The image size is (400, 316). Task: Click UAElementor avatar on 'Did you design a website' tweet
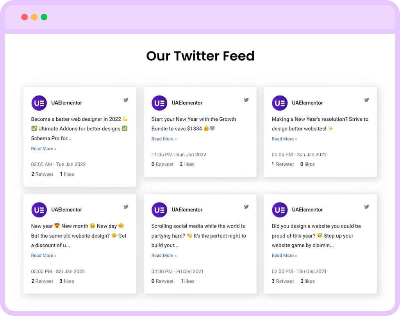280,210
